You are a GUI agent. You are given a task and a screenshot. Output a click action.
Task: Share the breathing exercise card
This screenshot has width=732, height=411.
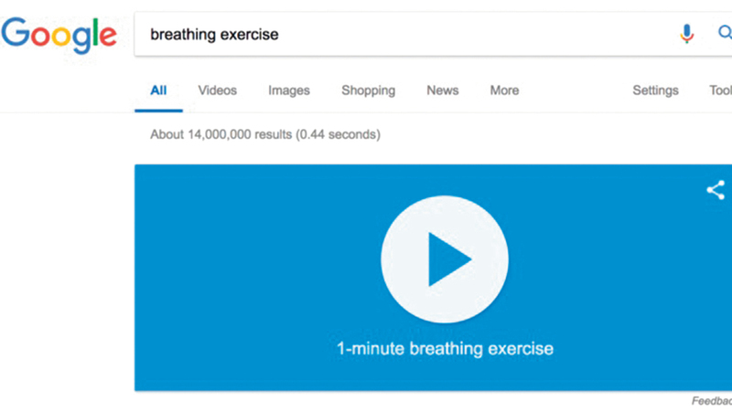tap(715, 190)
